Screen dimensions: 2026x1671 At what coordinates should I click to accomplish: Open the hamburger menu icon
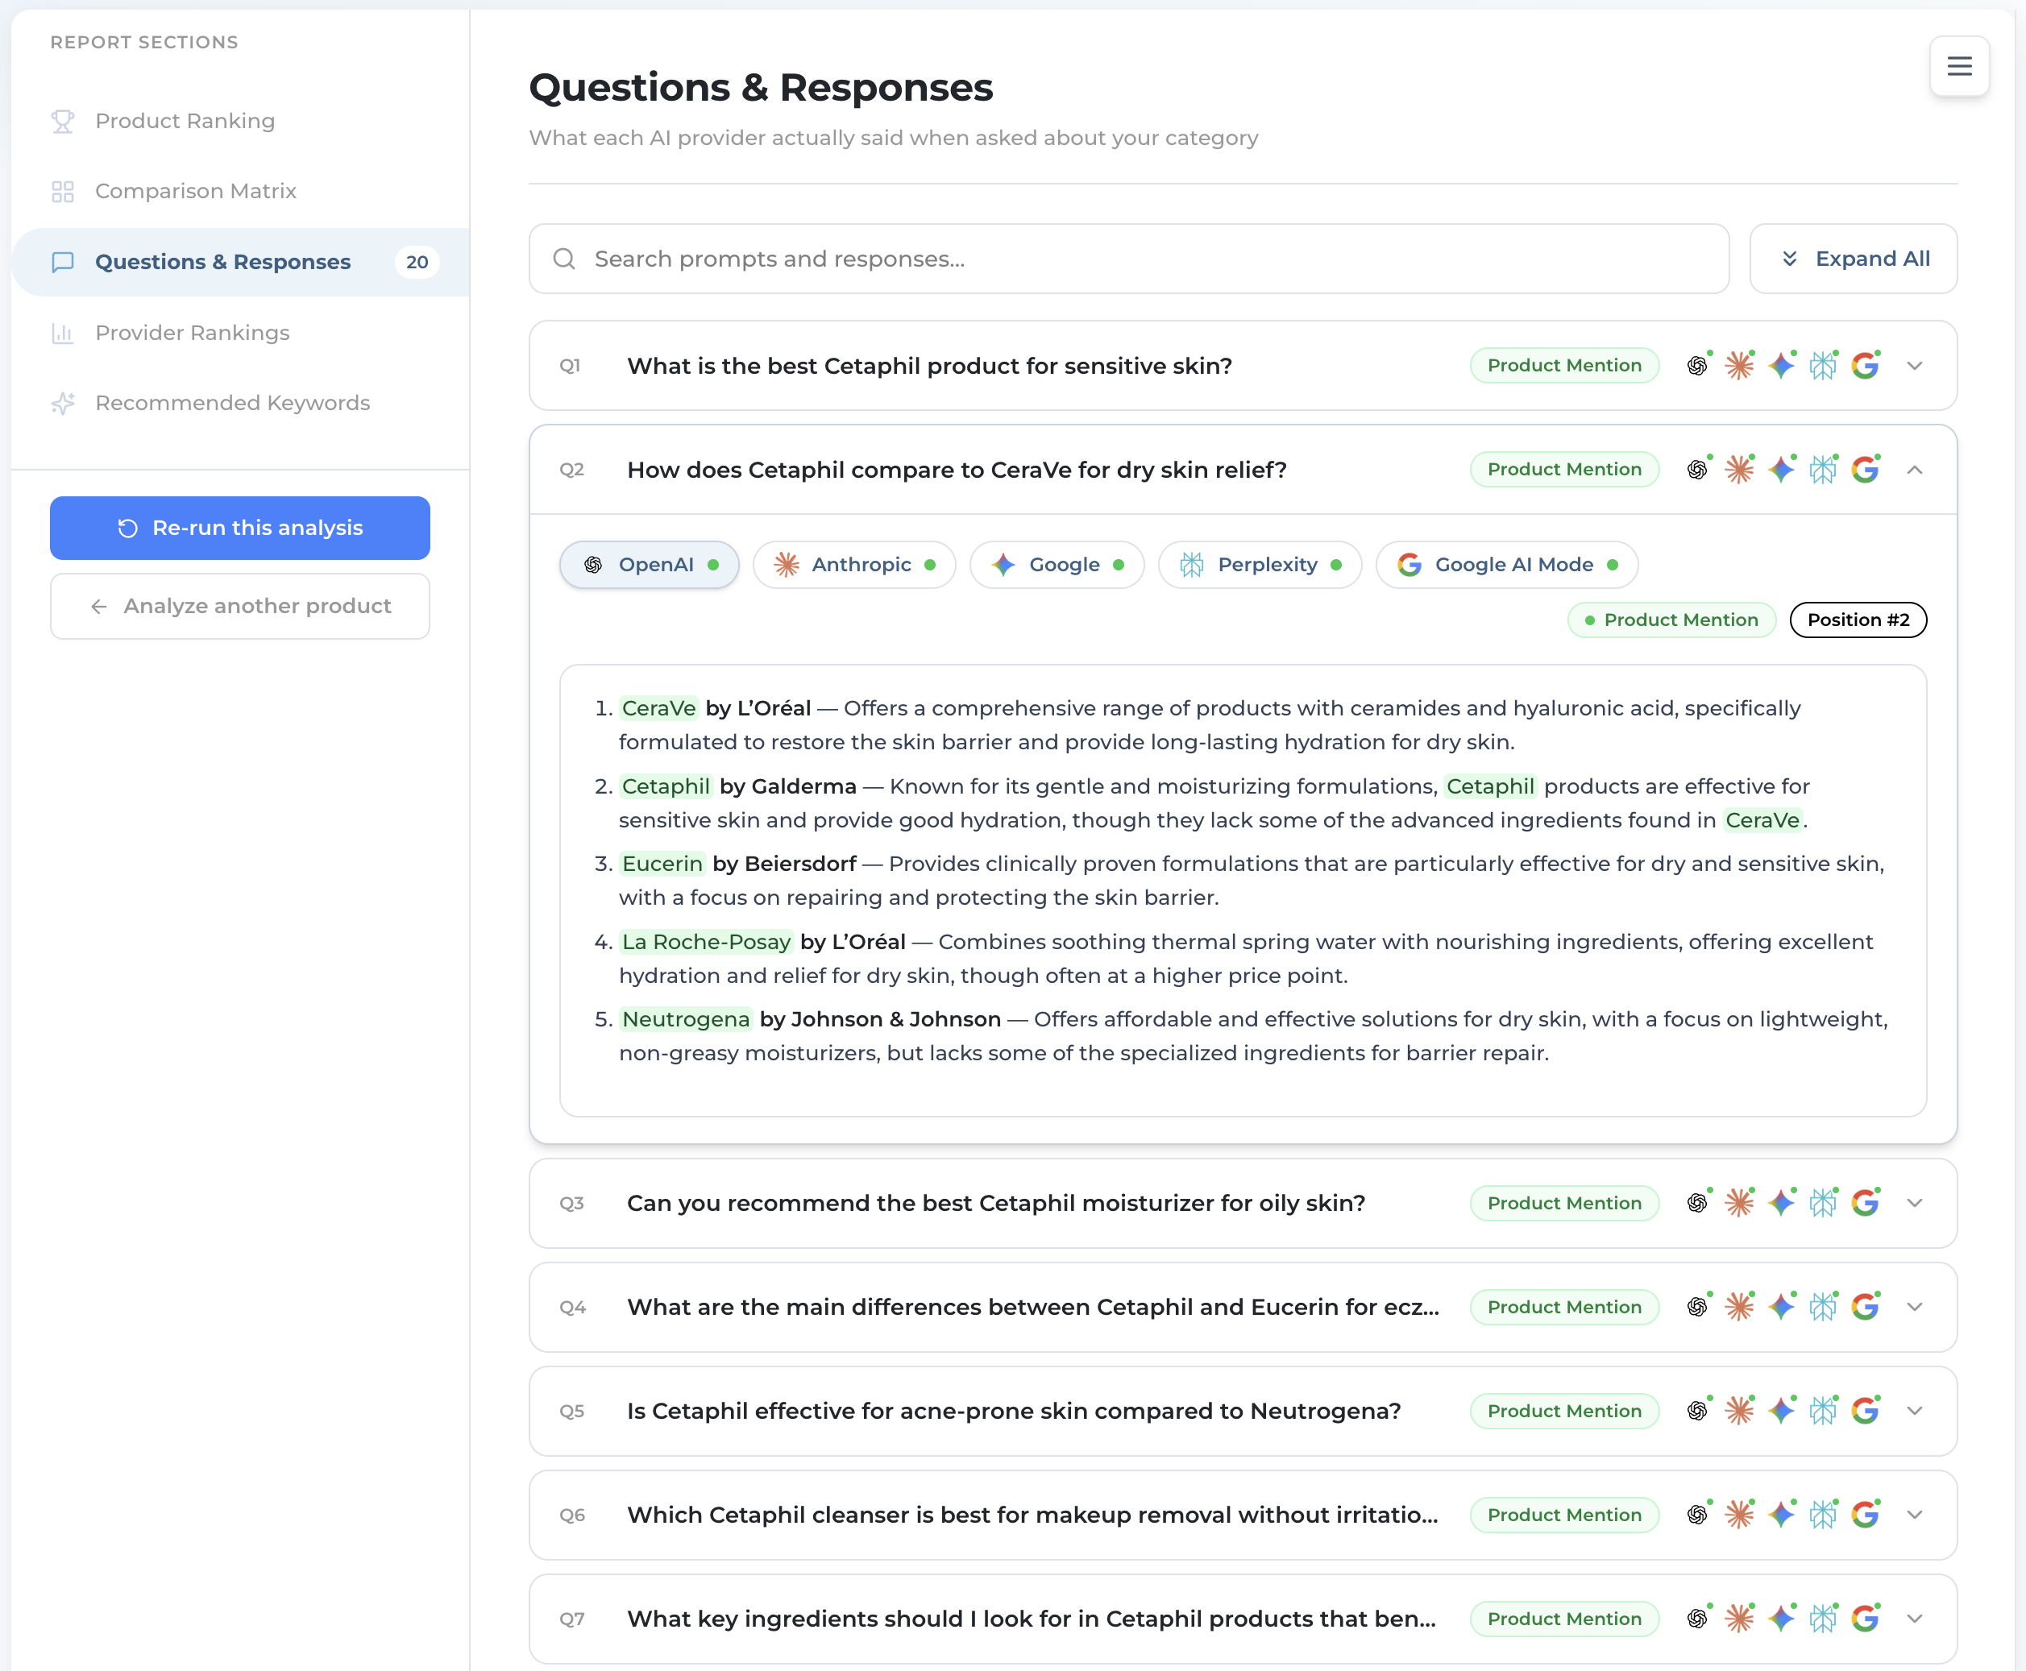tap(1958, 66)
